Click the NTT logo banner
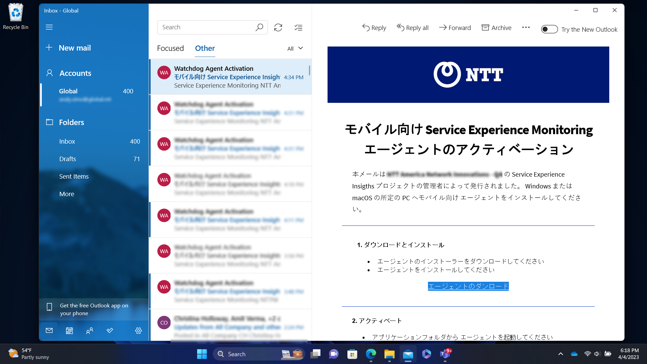Viewport: 647px width, 364px height. 468,74
